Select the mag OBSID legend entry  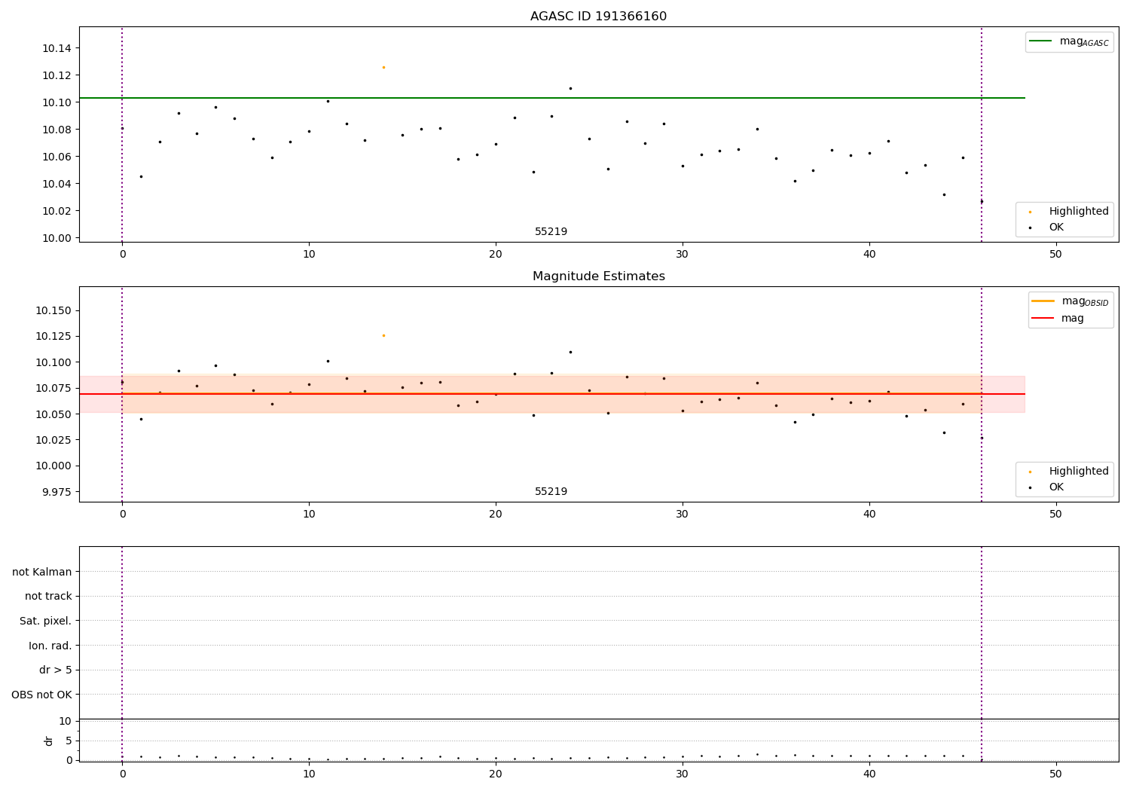click(x=1069, y=301)
